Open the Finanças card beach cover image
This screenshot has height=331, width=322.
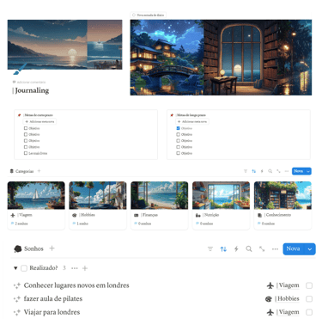coord(160,195)
